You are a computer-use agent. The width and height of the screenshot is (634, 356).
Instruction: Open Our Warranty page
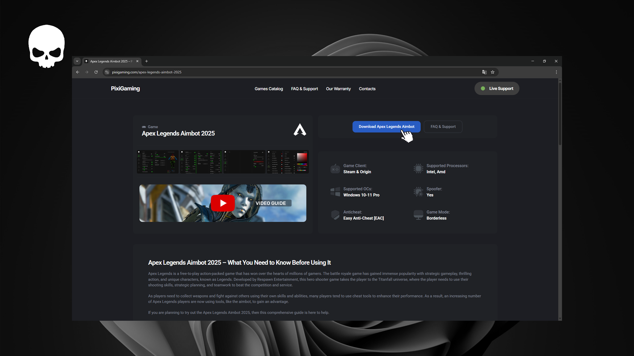coord(338,89)
